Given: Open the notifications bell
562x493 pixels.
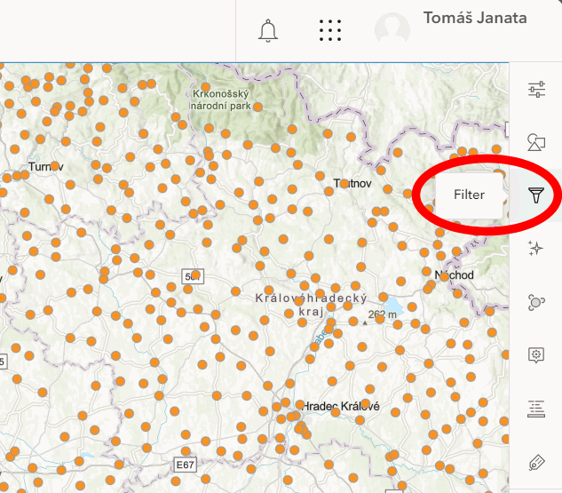Looking at the screenshot, I should point(268,30).
